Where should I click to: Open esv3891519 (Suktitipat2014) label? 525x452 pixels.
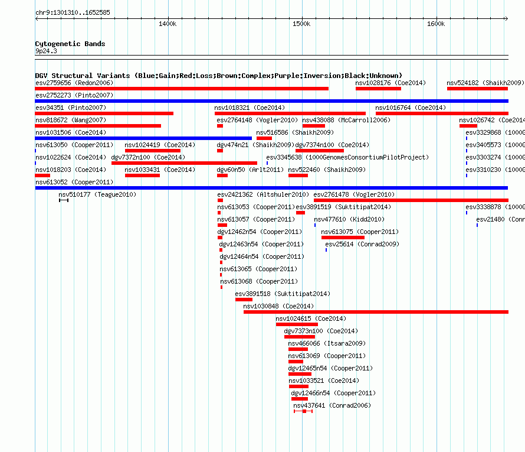(x=343, y=207)
